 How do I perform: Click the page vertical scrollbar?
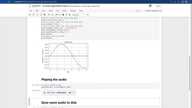(190, 73)
